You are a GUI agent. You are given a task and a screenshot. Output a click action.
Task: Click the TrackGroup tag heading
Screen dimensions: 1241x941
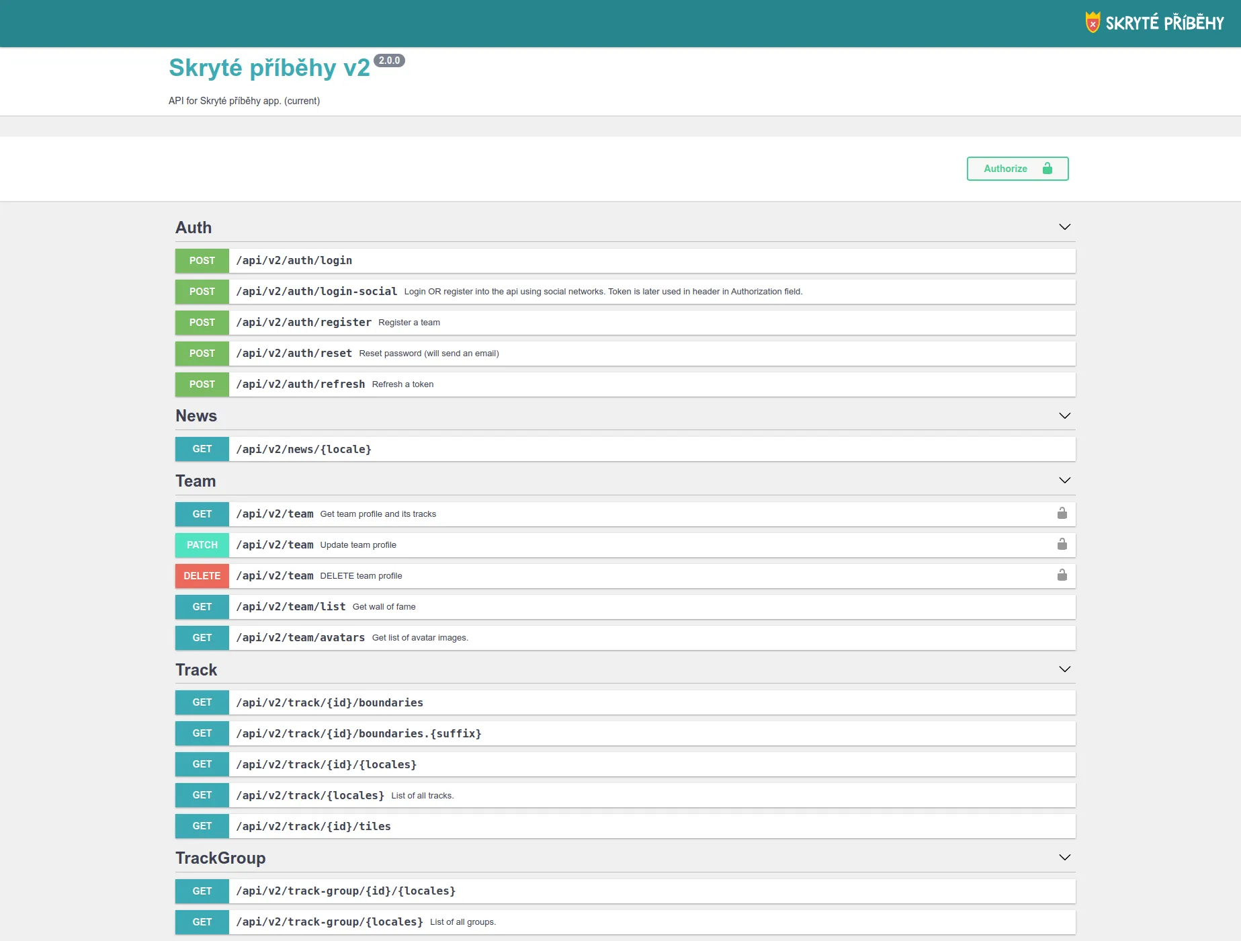point(220,858)
